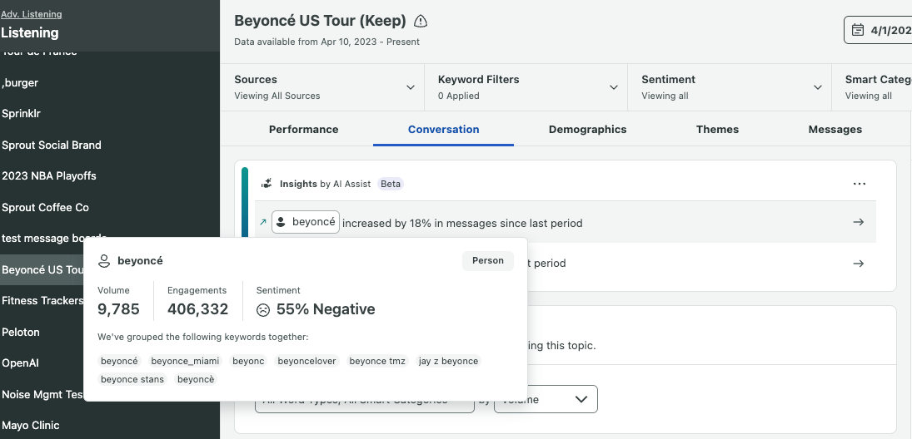The image size is (912, 439).
Task: Click the AI Assist Insights sparkle icon
Action: pos(267,184)
